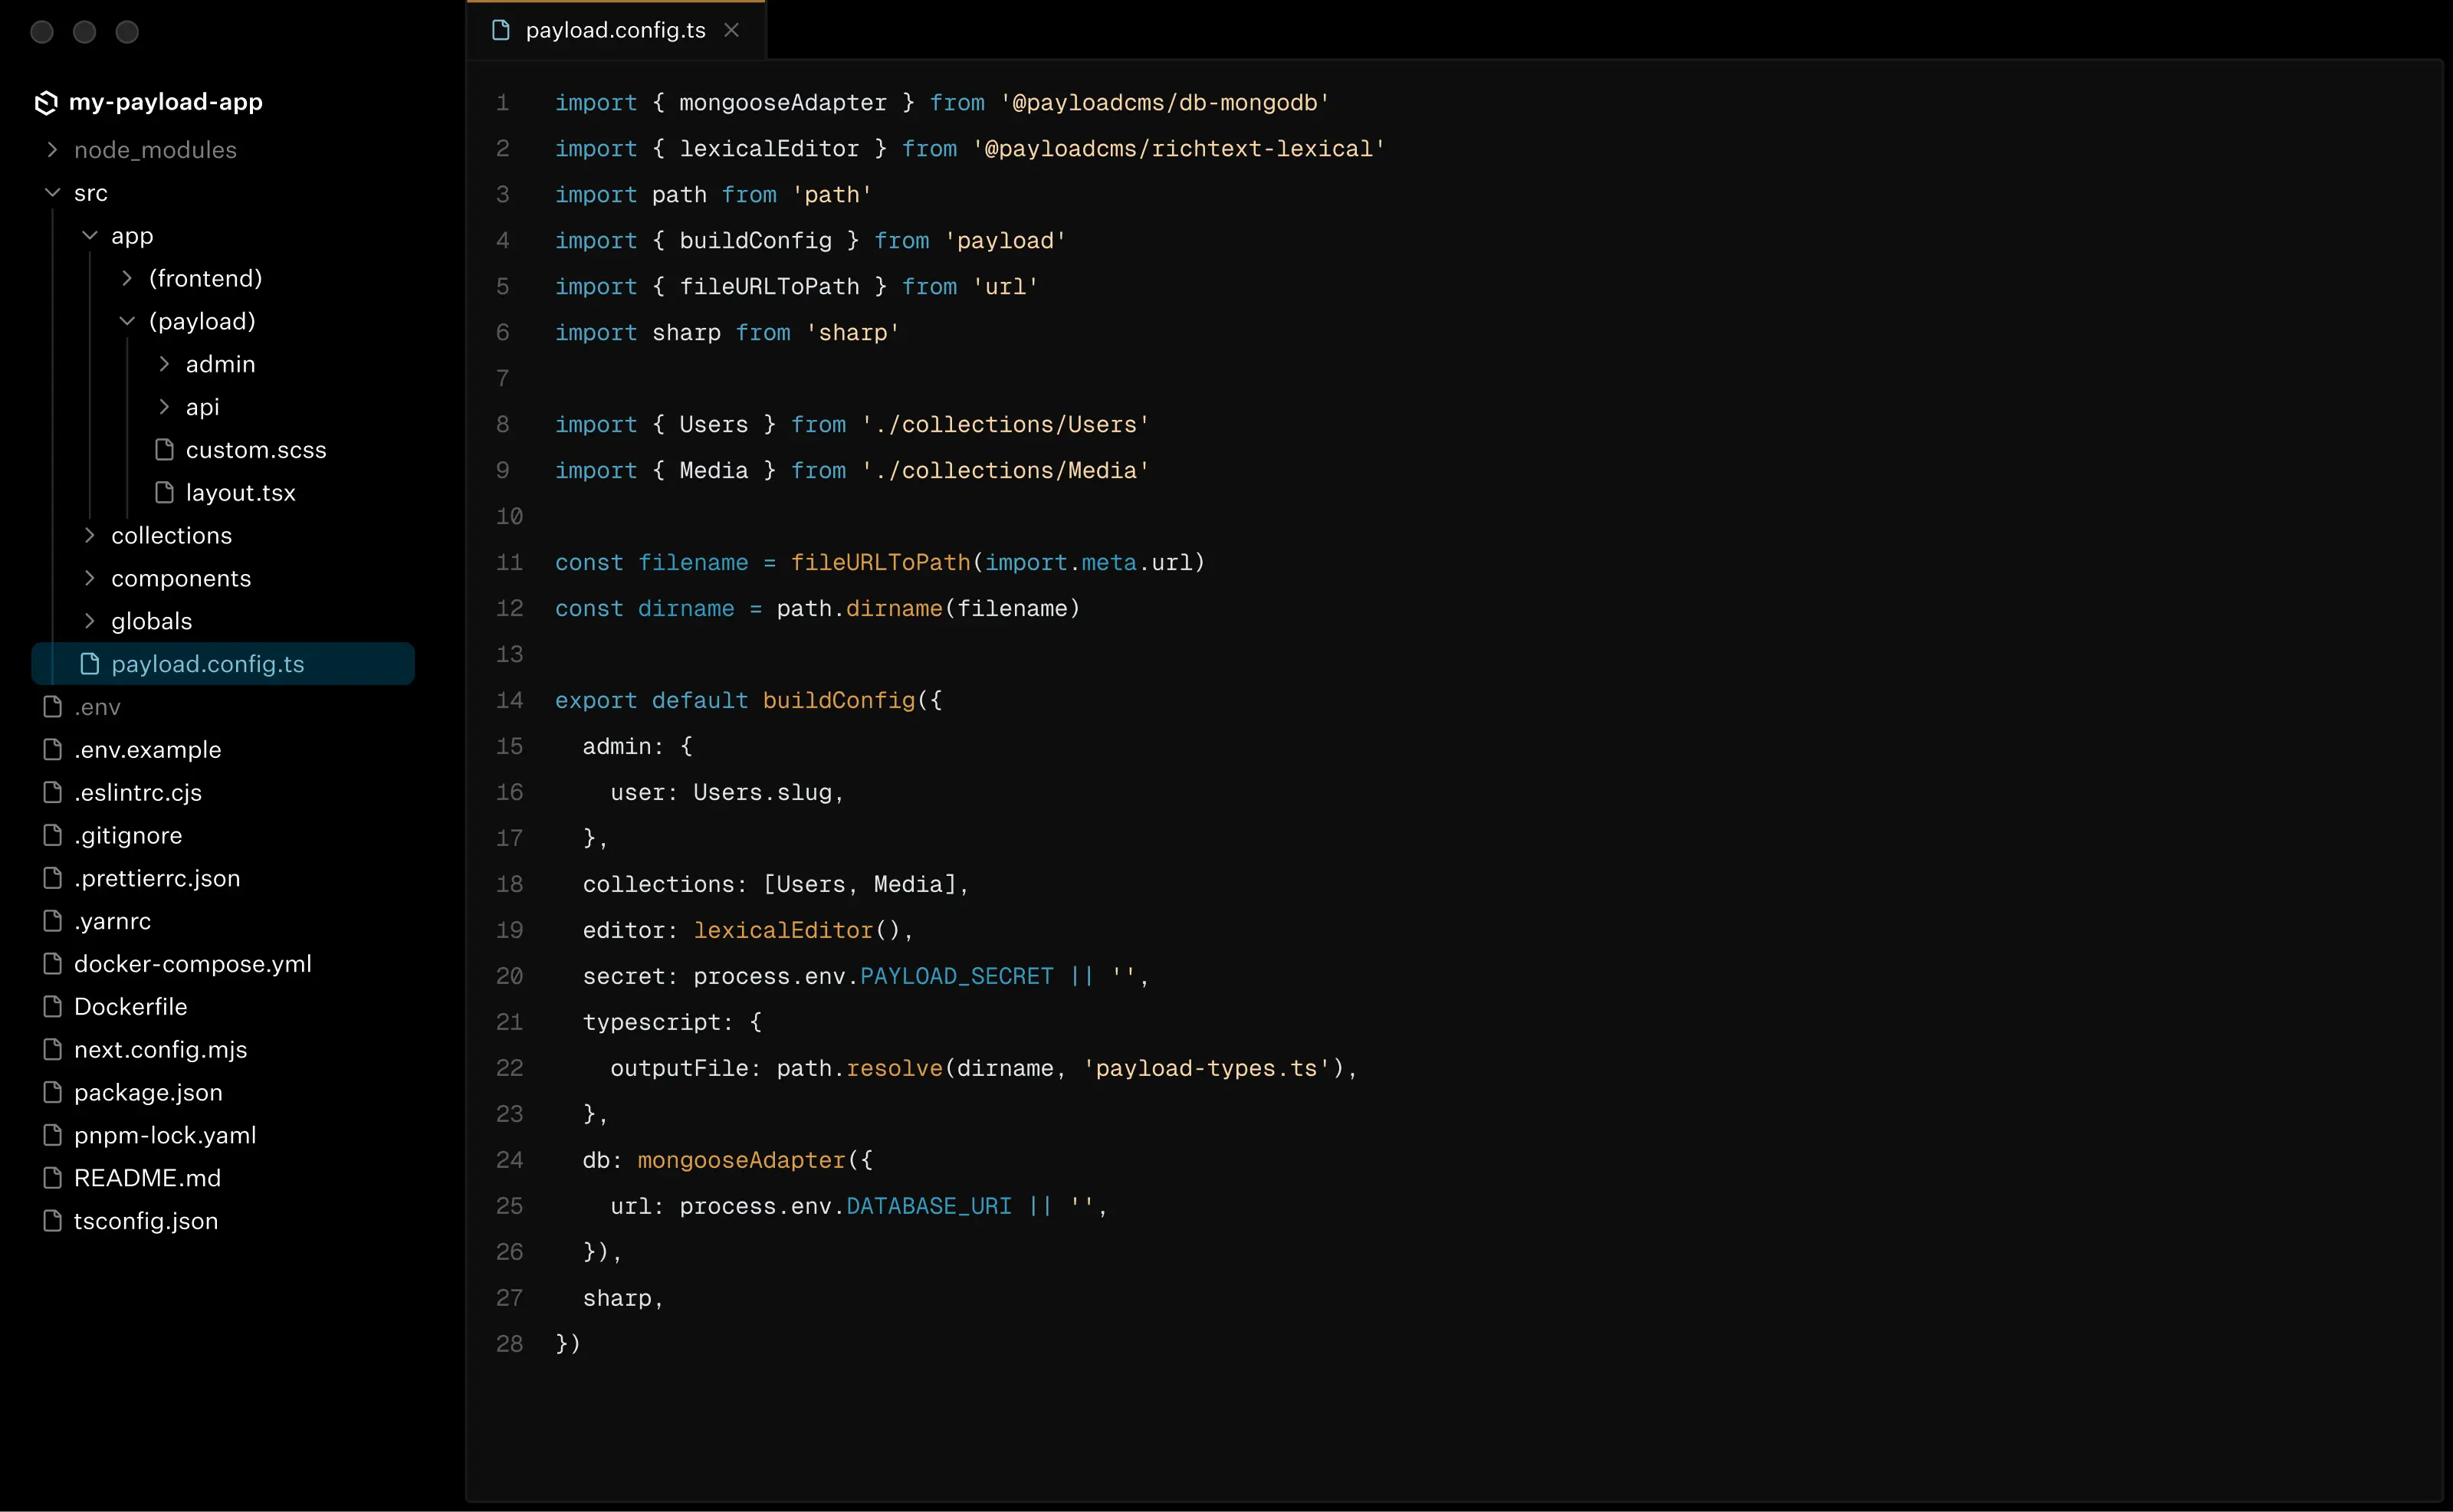The height and width of the screenshot is (1512, 2453).
Task: Open the .env.example file
Action: pos(148,749)
